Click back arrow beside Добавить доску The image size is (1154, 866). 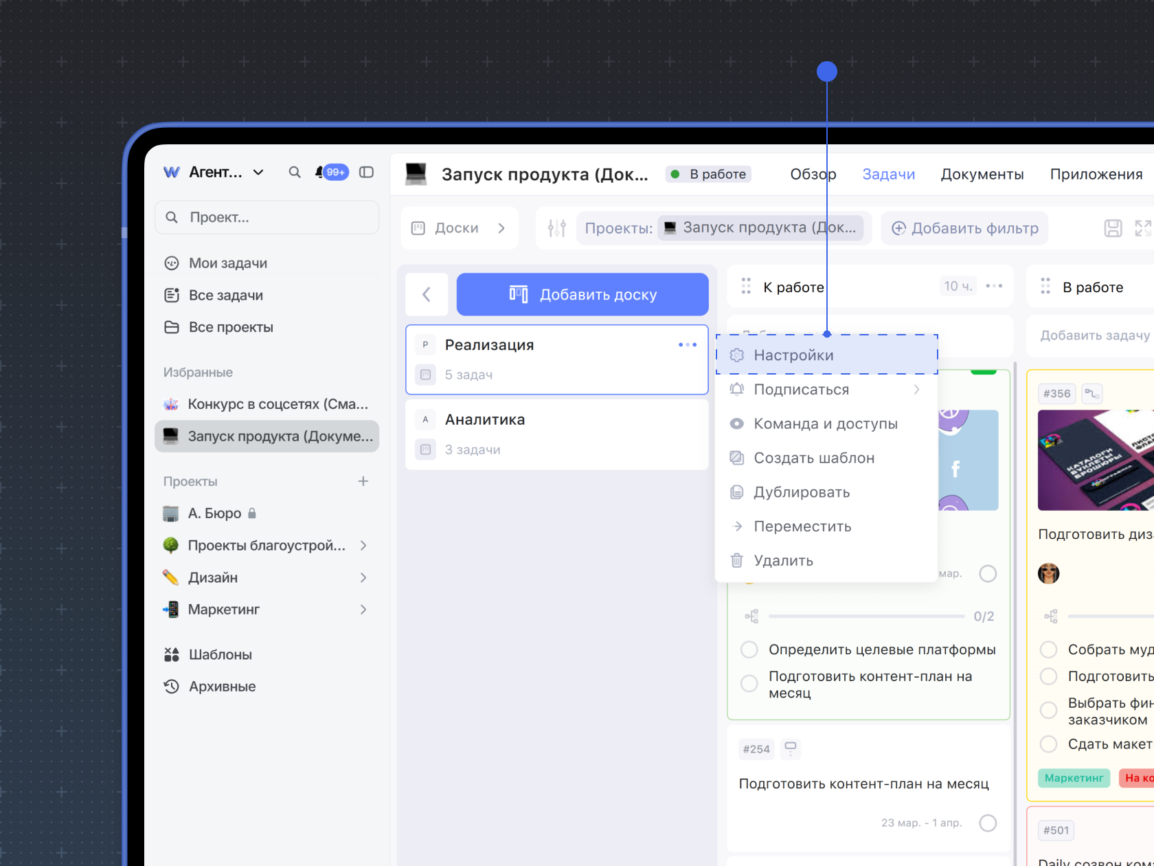(427, 295)
